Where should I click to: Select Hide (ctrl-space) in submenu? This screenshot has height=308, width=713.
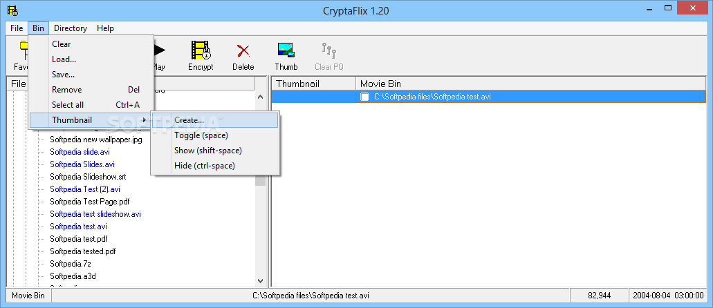pos(215,166)
